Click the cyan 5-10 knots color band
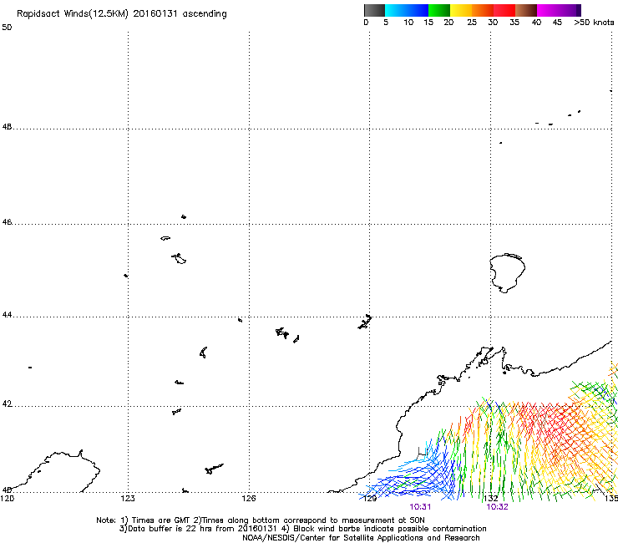618x543 pixels. pos(396,10)
